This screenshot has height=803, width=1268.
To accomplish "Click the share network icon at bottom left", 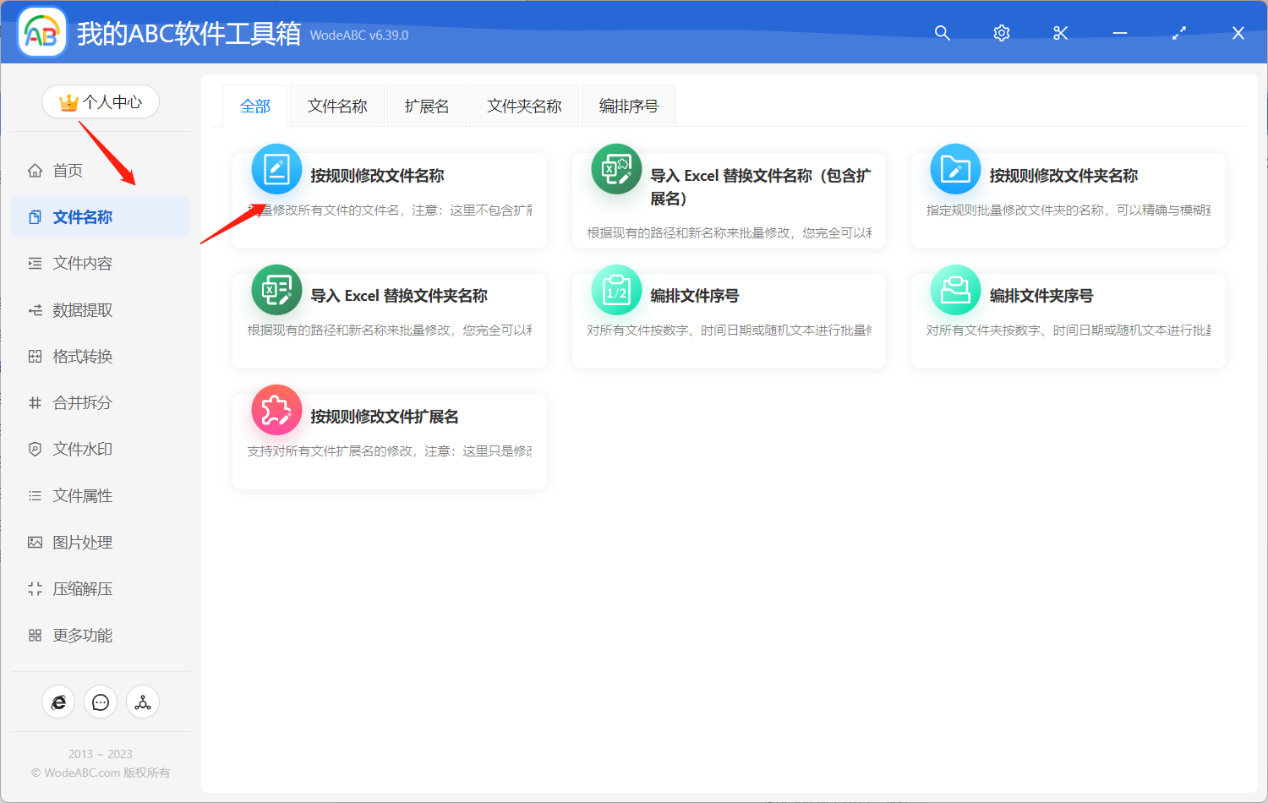I will 143,702.
